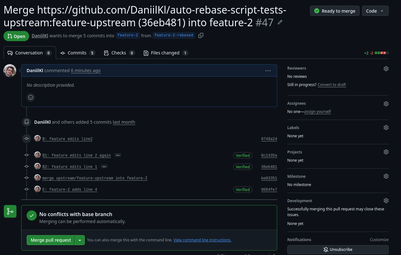
Task: Open the Development gear settings
Action: click(386, 201)
